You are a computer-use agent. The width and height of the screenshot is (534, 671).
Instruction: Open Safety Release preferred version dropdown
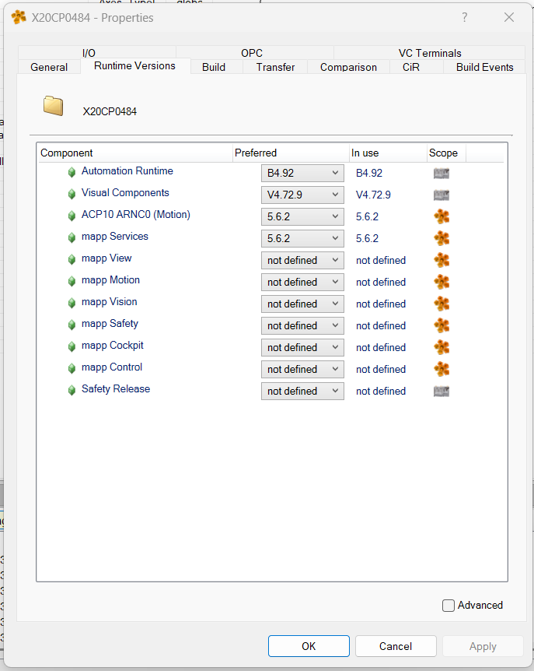[302, 391]
